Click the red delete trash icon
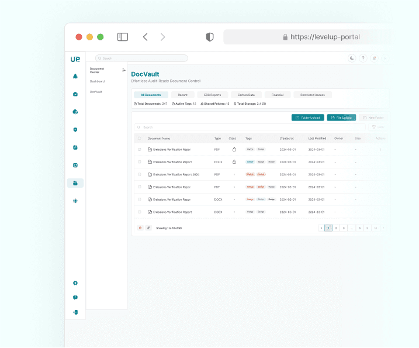 140,228
